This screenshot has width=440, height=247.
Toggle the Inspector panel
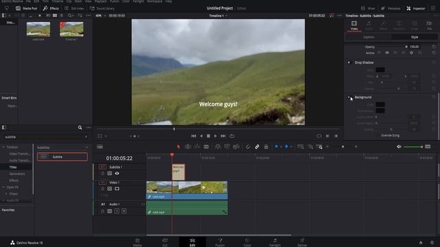coord(415,8)
